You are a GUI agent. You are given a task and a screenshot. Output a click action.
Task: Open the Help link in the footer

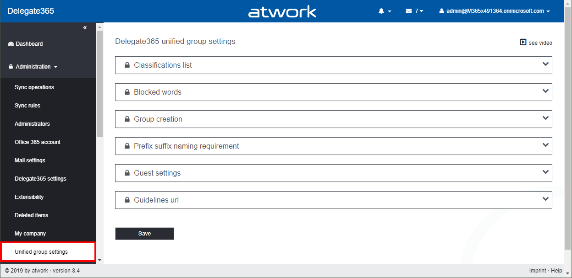pos(556,271)
